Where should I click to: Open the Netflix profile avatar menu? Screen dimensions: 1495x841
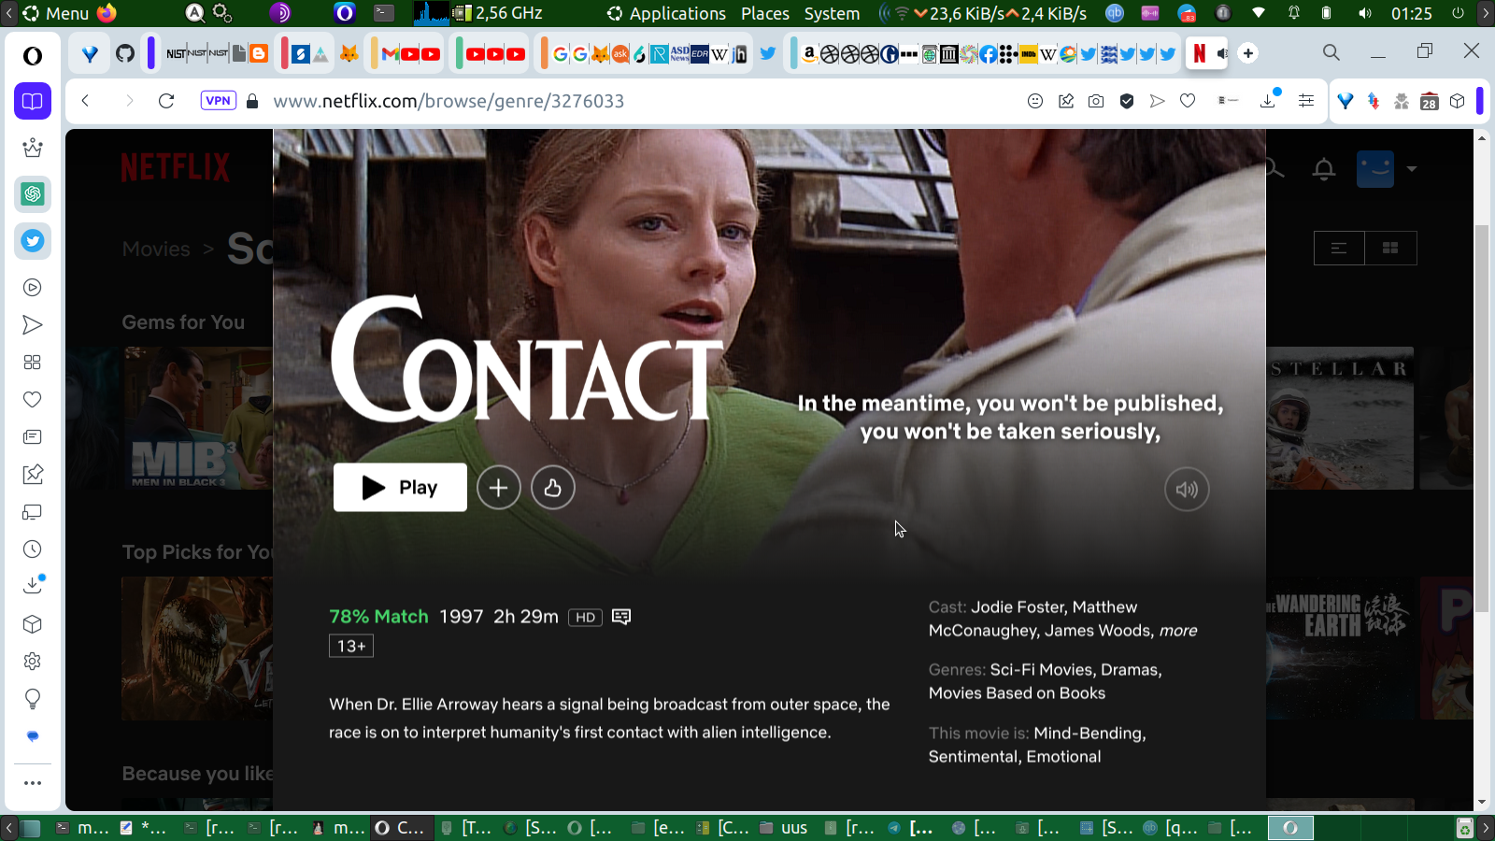point(1375,169)
